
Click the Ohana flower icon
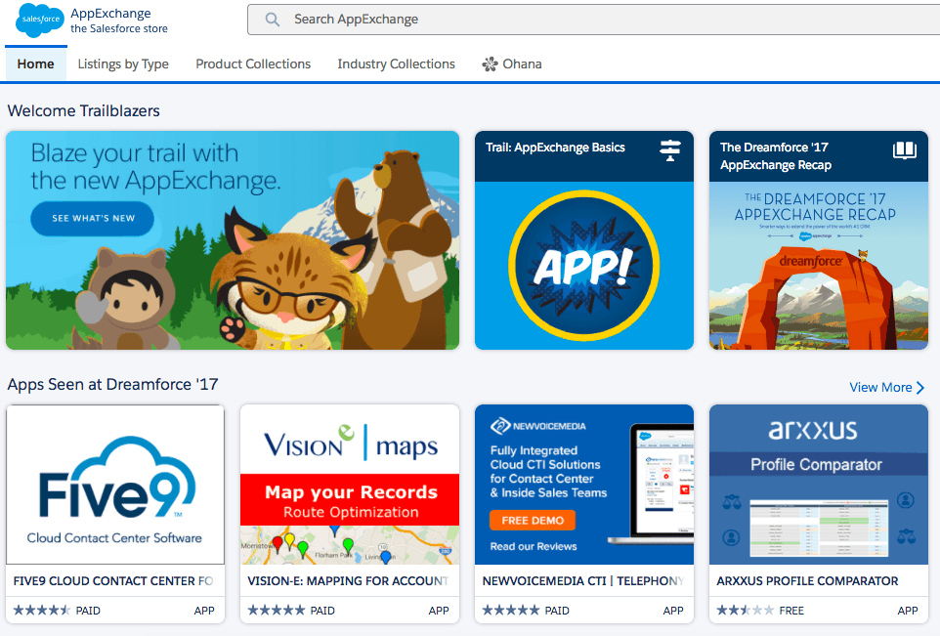pos(490,64)
